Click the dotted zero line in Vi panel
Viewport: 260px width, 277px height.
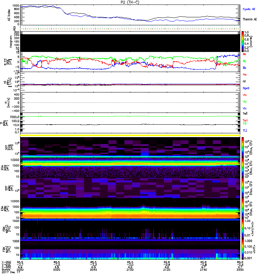click(x=130, y=102)
